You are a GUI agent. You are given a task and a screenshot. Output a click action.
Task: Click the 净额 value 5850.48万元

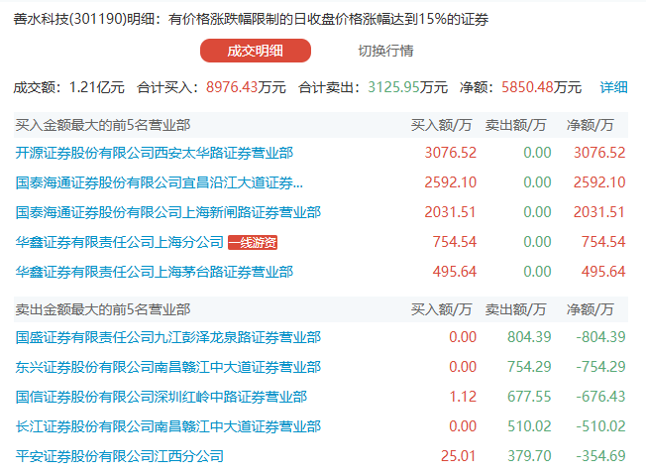point(541,87)
